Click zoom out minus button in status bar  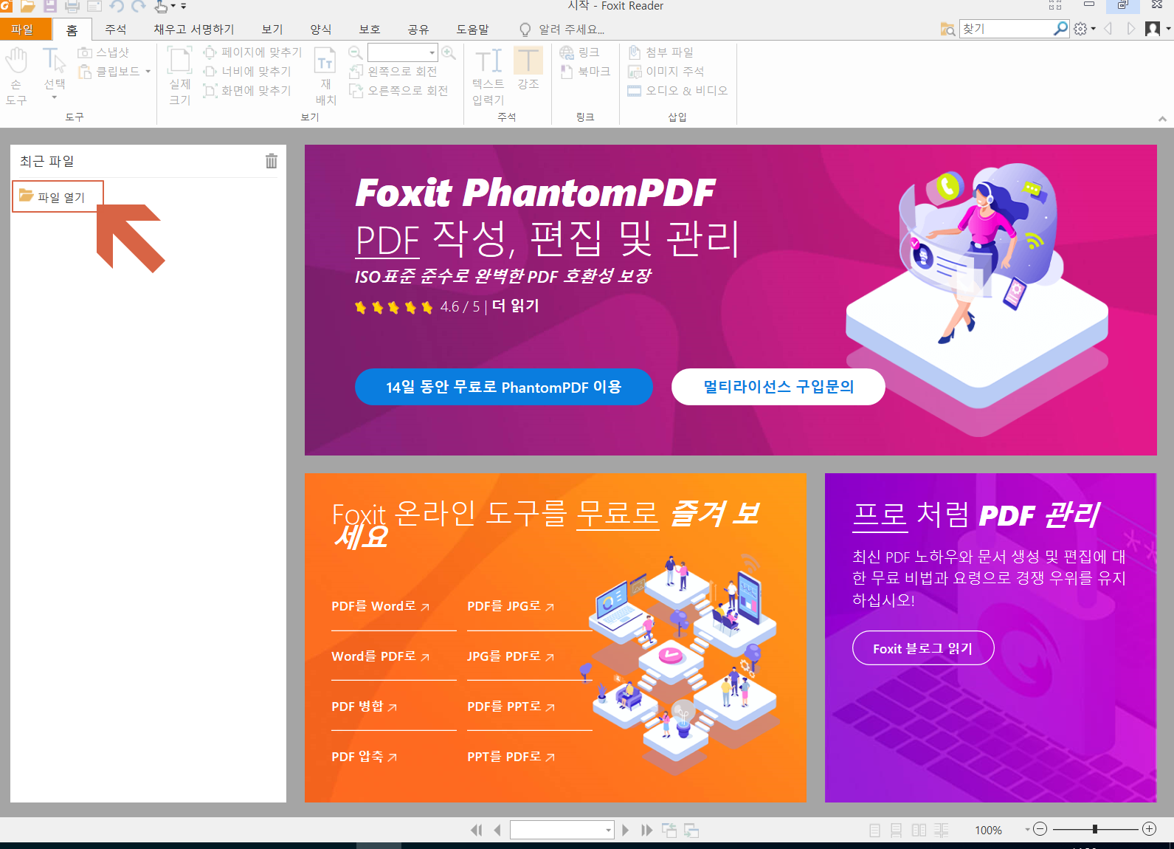click(1040, 829)
